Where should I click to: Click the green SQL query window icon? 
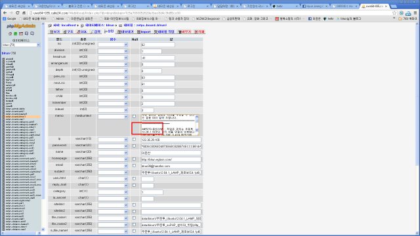16,33
